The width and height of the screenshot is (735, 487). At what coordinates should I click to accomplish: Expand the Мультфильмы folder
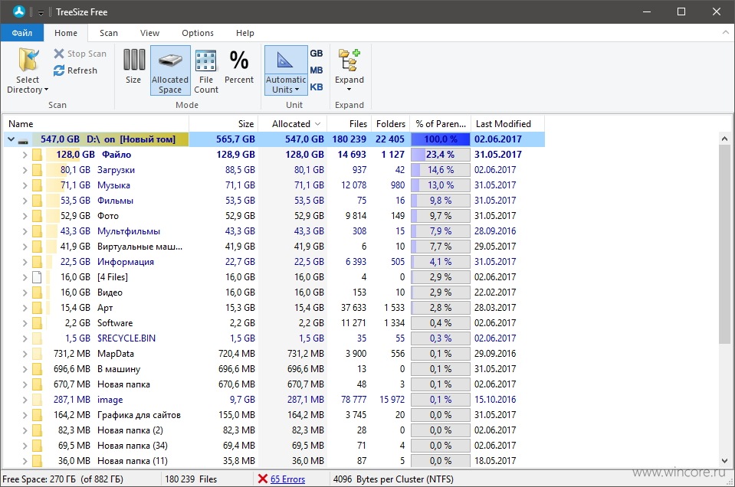tap(25, 231)
